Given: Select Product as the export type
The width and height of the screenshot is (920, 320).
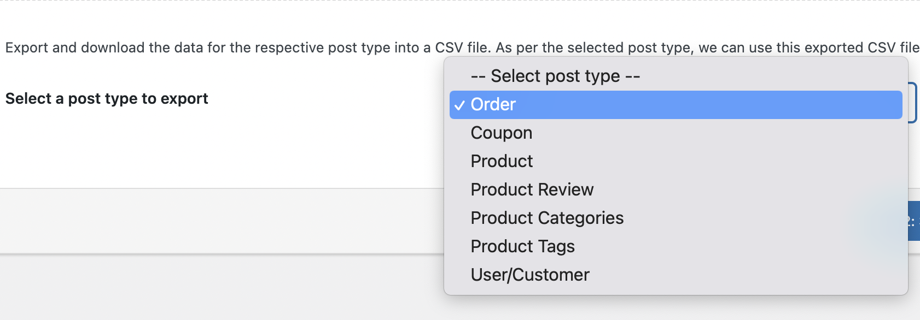Looking at the screenshot, I should (676, 162).
